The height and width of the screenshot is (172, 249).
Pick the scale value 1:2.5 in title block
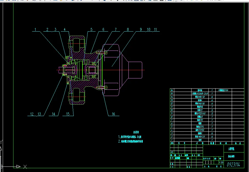point(221,162)
